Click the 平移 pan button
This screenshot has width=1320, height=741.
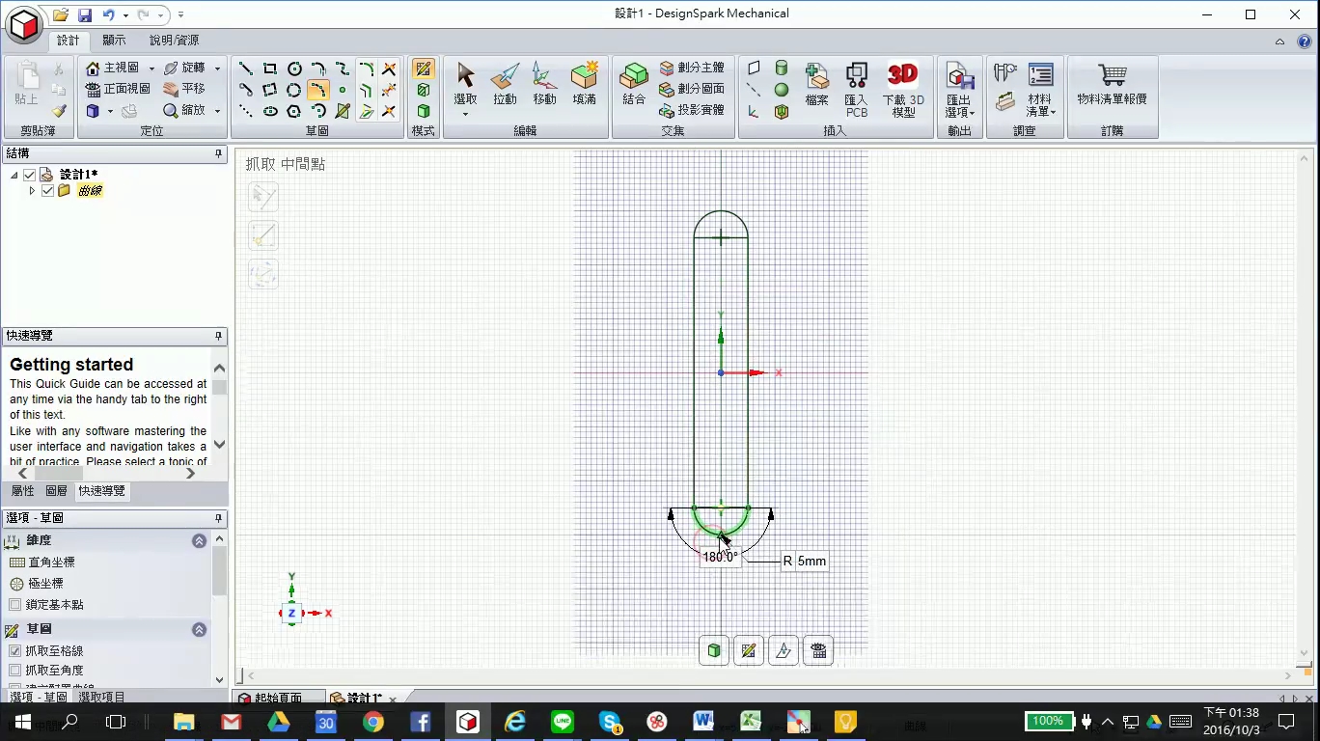click(x=185, y=90)
